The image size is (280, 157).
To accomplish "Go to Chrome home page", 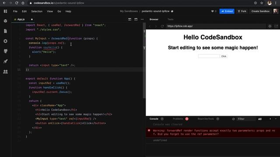I will pyautogui.click(x=23, y=3).
